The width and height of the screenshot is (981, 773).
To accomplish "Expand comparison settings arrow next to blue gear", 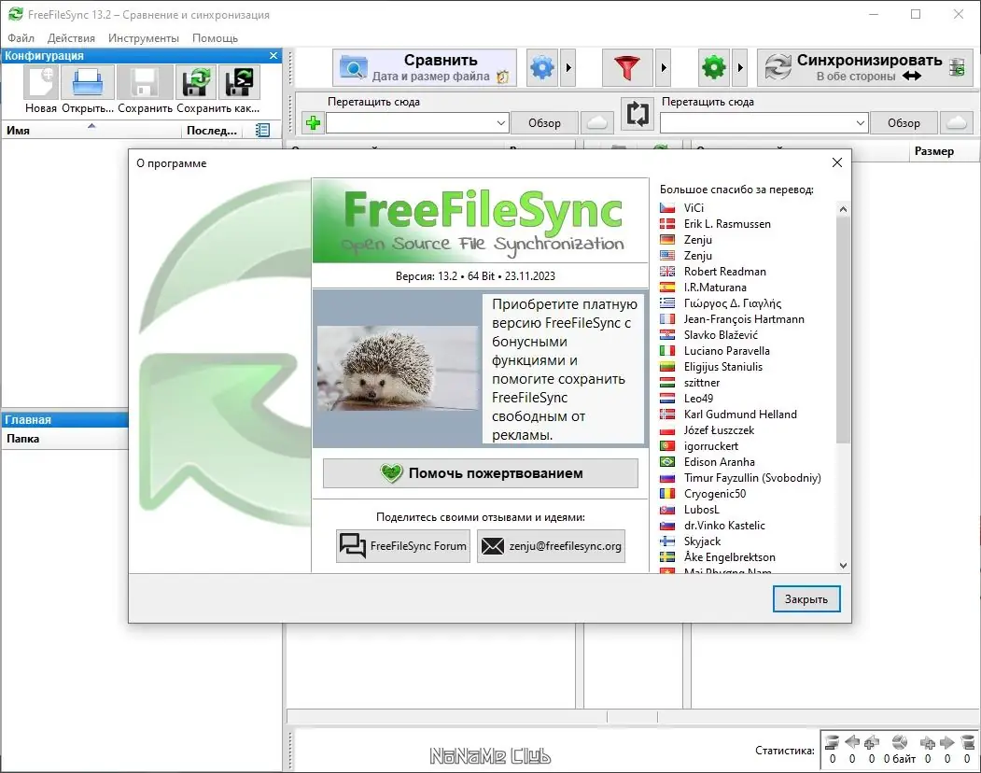I will pos(568,67).
